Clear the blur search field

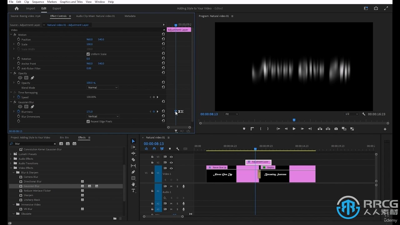55,144
